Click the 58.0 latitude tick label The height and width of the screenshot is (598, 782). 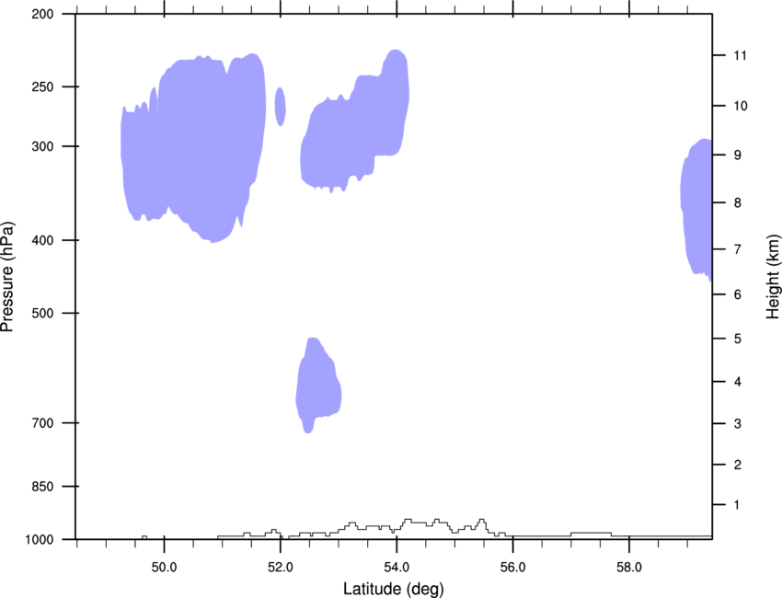click(629, 567)
